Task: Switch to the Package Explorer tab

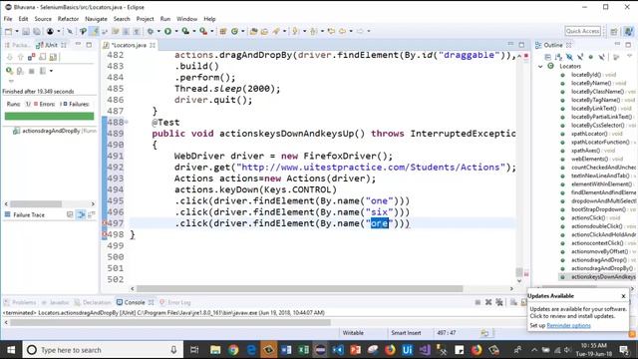Action: (x=17, y=45)
